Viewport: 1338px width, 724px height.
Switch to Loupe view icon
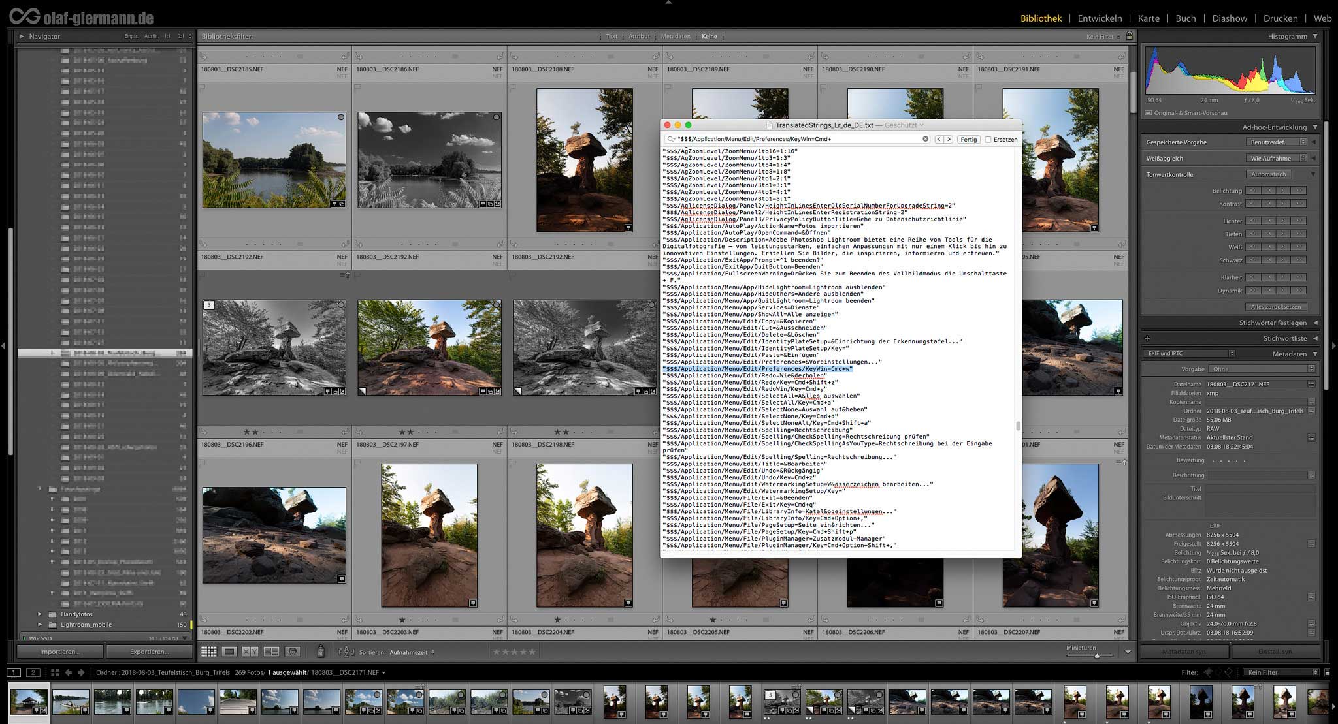[x=229, y=652]
